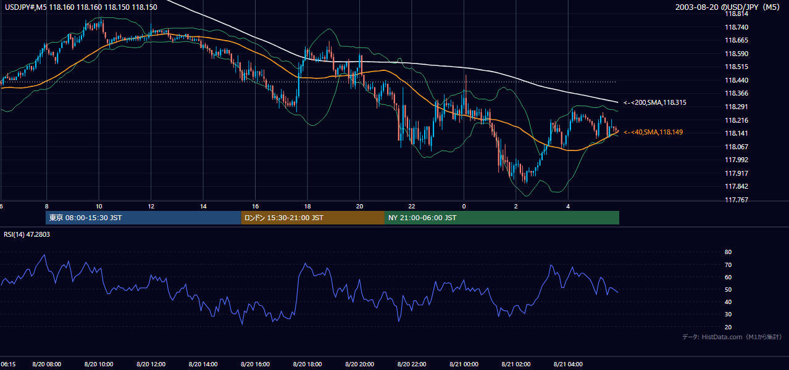Click RSI axis value 20
This screenshot has height=370, width=789.
[728, 327]
